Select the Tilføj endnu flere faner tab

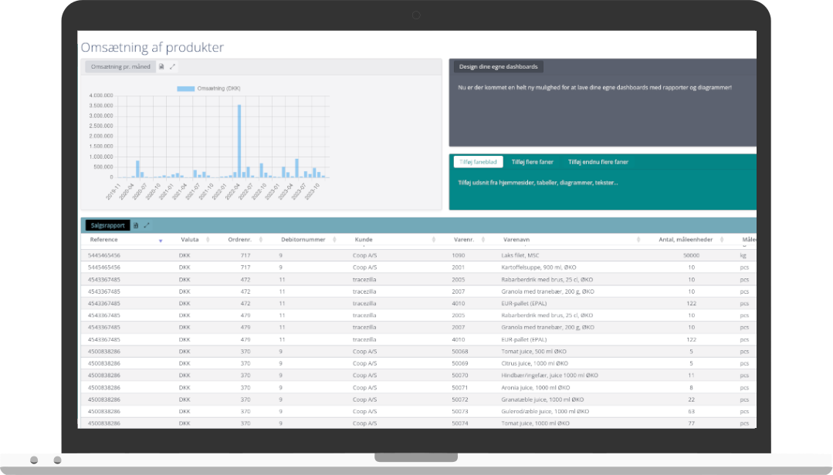(598, 162)
